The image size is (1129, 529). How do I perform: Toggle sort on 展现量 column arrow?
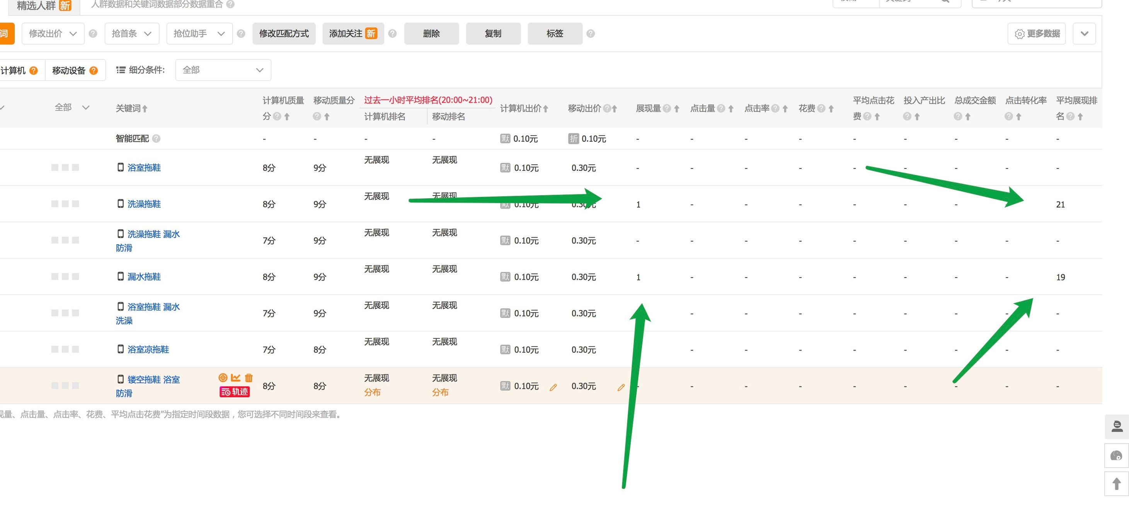(x=676, y=108)
